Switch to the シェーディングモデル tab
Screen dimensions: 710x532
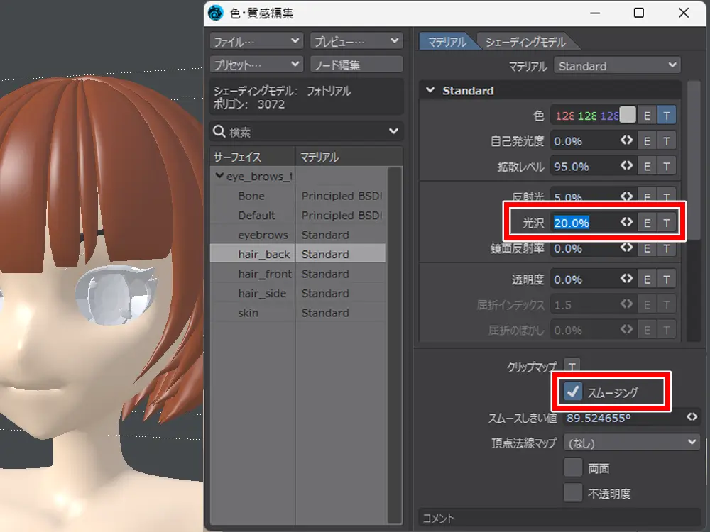pyautogui.click(x=525, y=42)
